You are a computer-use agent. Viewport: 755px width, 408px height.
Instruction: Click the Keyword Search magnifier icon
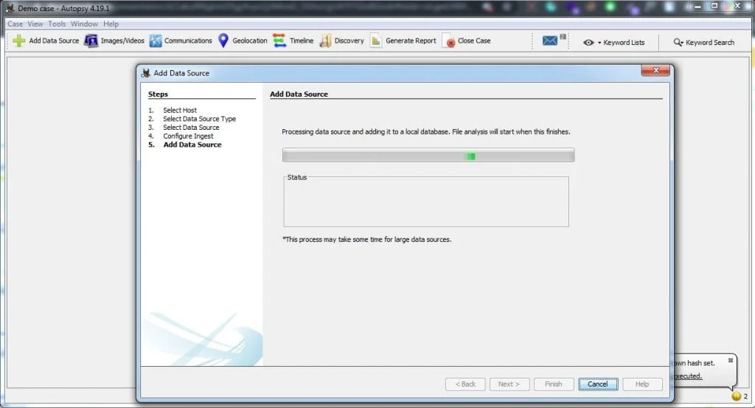click(x=678, y=42)
